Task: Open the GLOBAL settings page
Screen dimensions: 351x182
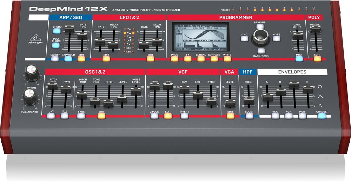Action: (x=201, y=59)
